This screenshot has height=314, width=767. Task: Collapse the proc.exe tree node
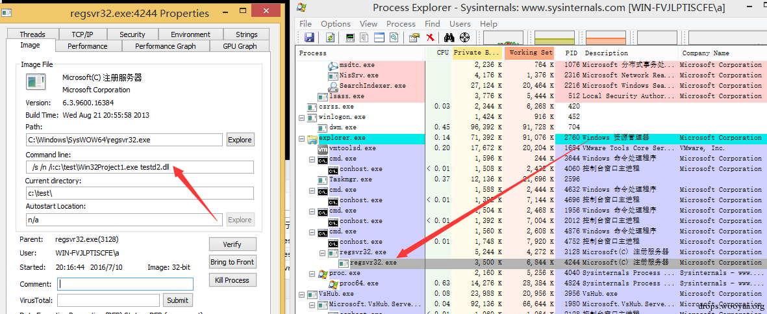(312, 273)
